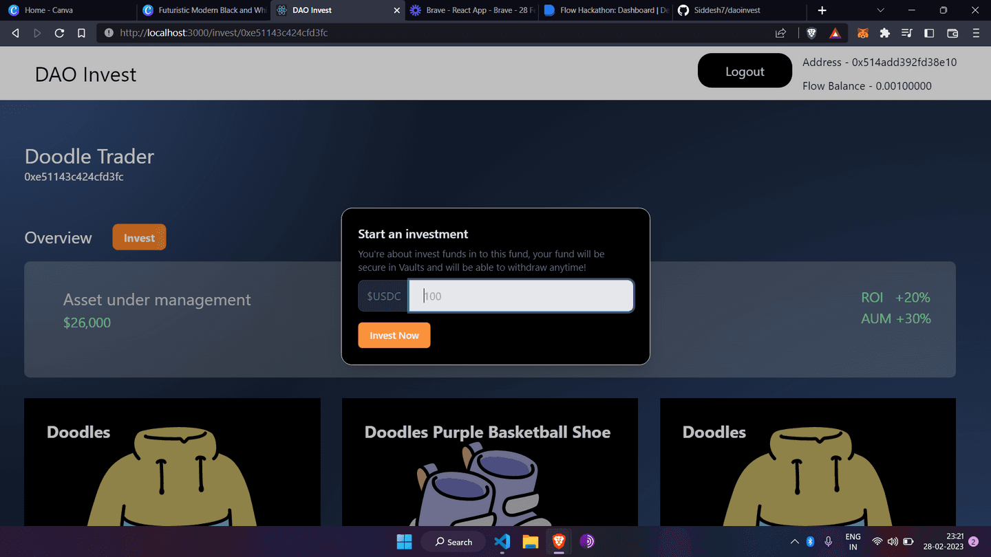
Task: Go forward with the browser forward arrow
Action: (37, 33)
